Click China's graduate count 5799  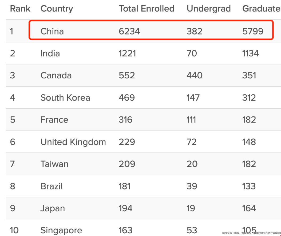point(253,31)
